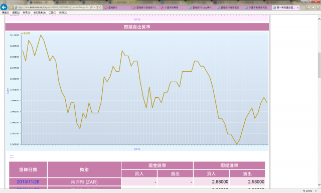Open the 檔案(F) menu

[x=6, y=13]
